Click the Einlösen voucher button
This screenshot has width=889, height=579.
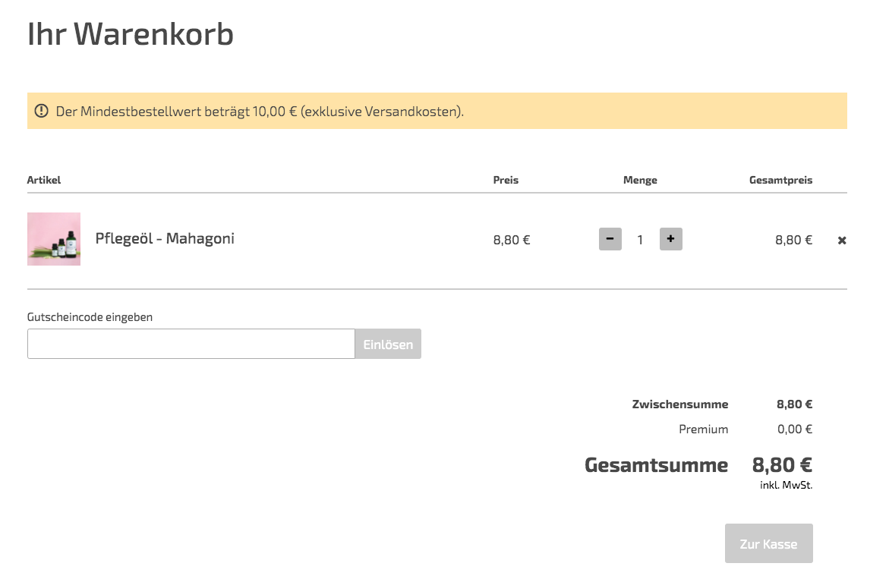click(x=389, y=344)
